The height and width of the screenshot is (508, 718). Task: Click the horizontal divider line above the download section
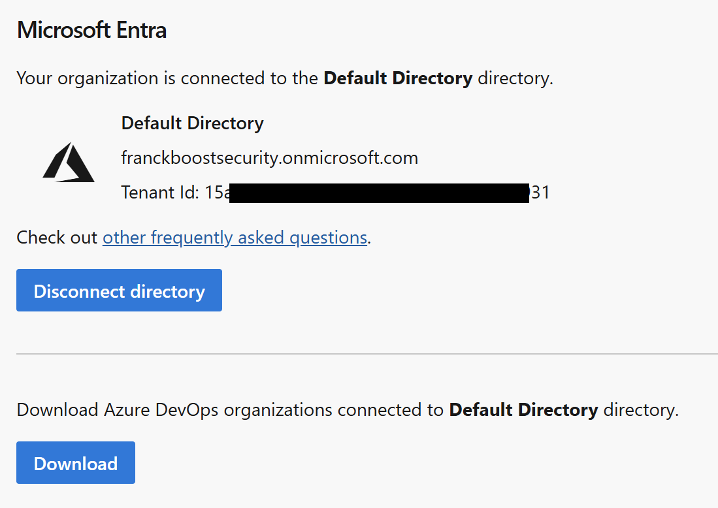coord(367,354)
